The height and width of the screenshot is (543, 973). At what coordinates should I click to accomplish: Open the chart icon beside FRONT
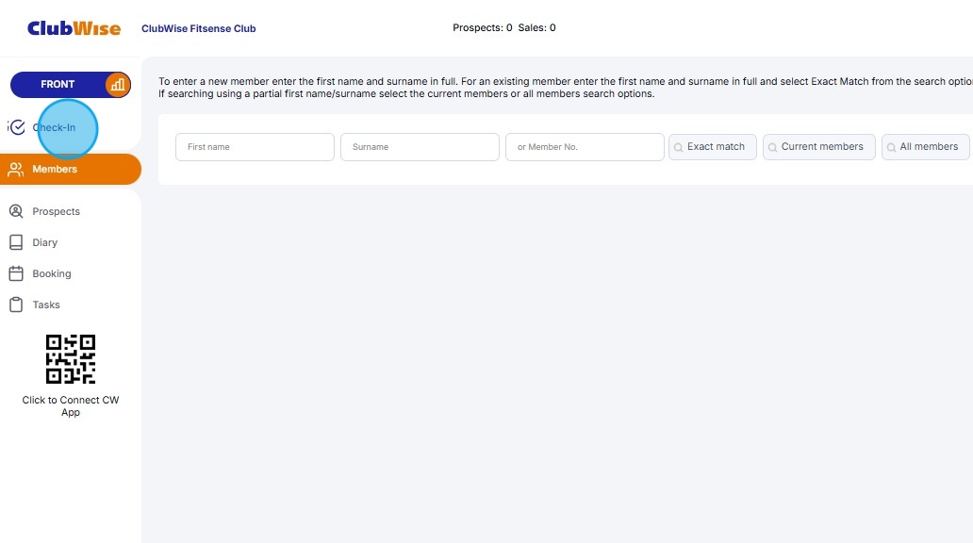pos(117,85)
